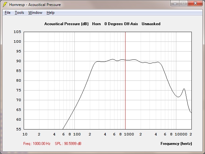Viewport: 205px width, 154px height.
Task: Click the 105 dB y-axis label
Action: click(17, 32)
